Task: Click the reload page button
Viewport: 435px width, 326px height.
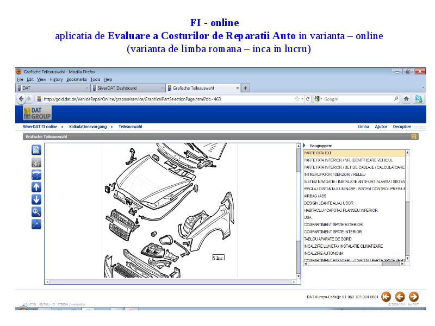Action: (x=308, y=99)
